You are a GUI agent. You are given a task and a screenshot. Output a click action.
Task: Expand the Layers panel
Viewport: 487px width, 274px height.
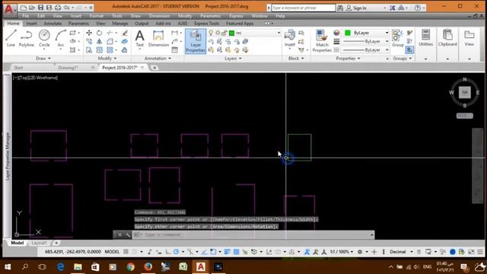(x=234, y=59)
